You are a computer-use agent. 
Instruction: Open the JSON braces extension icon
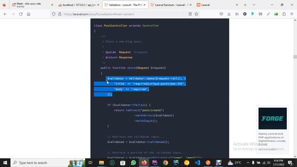[x=260, y=14]
